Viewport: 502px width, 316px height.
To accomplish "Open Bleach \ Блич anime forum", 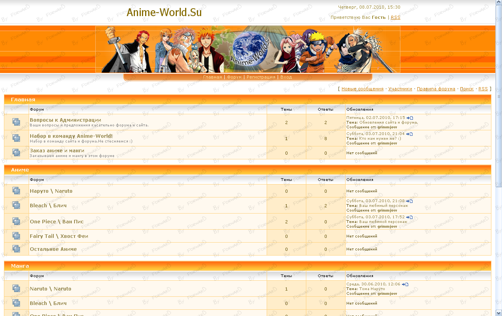I will (48, 206).
